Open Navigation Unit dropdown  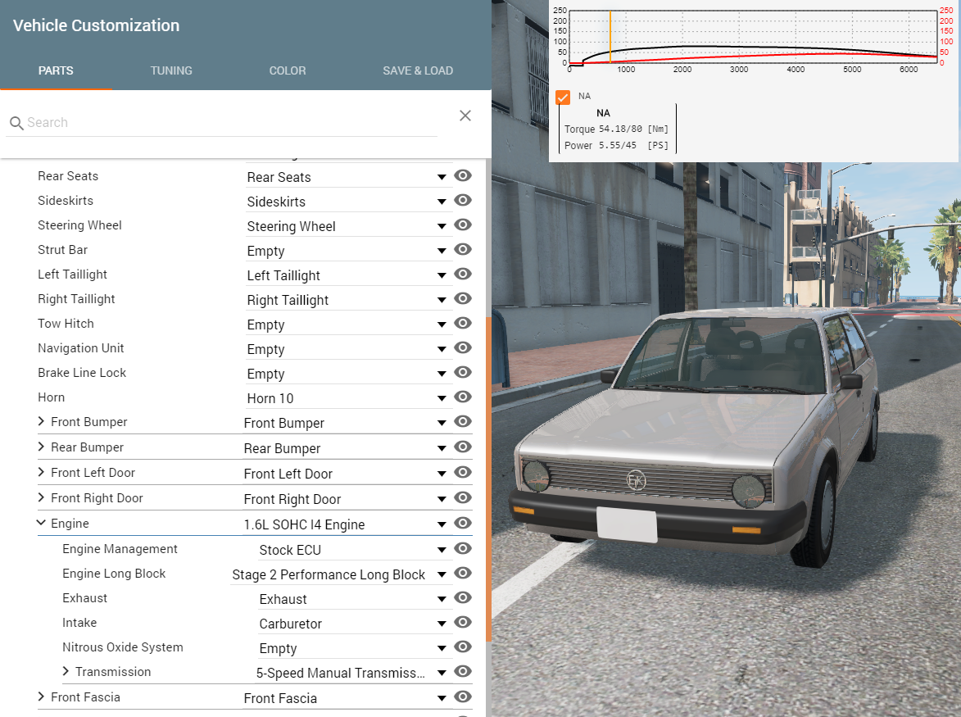[347, 349]
